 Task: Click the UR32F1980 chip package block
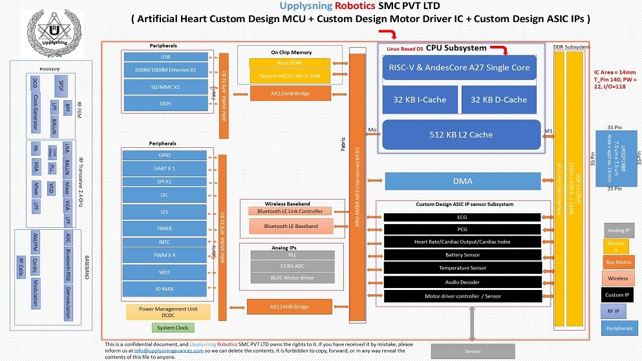coord(616,159)
